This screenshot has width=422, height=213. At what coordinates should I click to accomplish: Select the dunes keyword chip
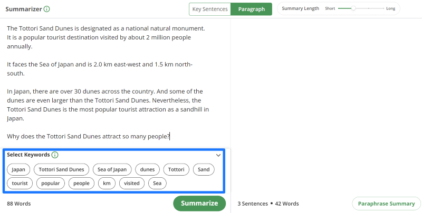point(148,169)
